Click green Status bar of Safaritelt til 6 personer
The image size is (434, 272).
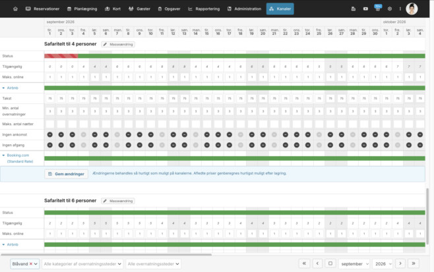point(235,213)
